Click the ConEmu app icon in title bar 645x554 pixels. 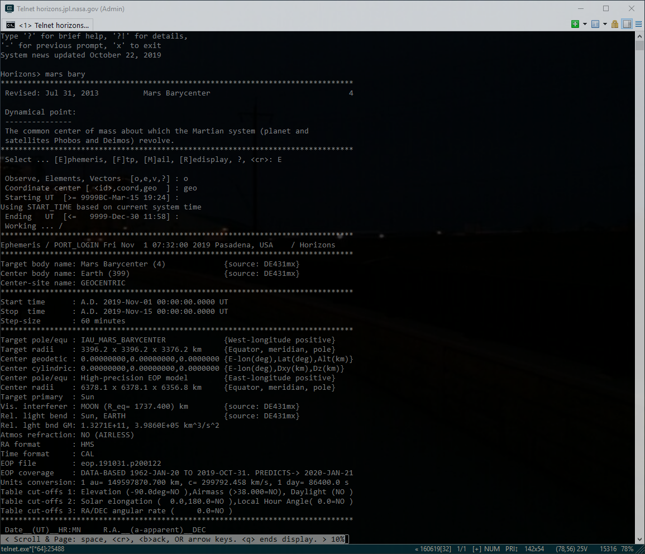[x=9, y=8]
